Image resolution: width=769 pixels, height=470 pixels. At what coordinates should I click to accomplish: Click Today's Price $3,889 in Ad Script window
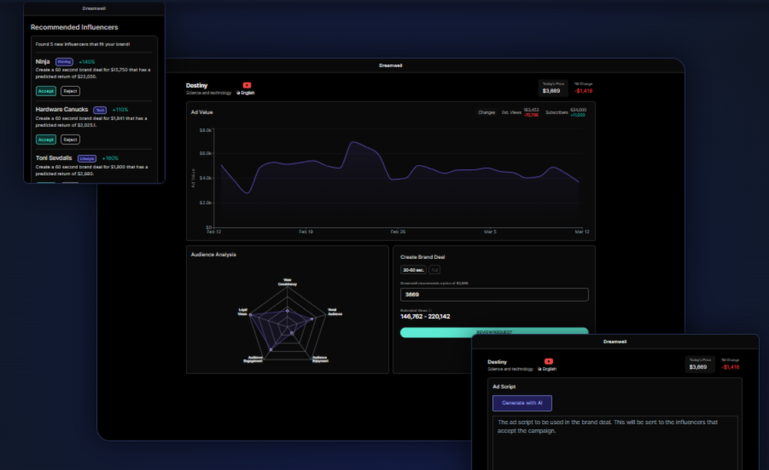[x=699, y=364]
